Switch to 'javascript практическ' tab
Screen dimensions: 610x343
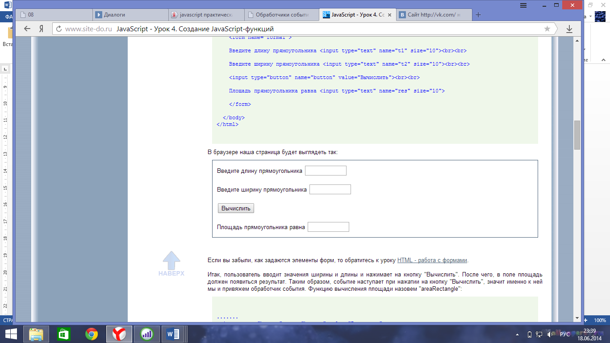pos(207,15)
